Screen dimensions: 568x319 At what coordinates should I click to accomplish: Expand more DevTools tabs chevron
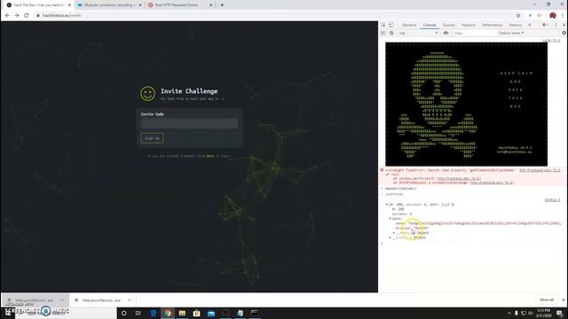(x=530, y=25)
